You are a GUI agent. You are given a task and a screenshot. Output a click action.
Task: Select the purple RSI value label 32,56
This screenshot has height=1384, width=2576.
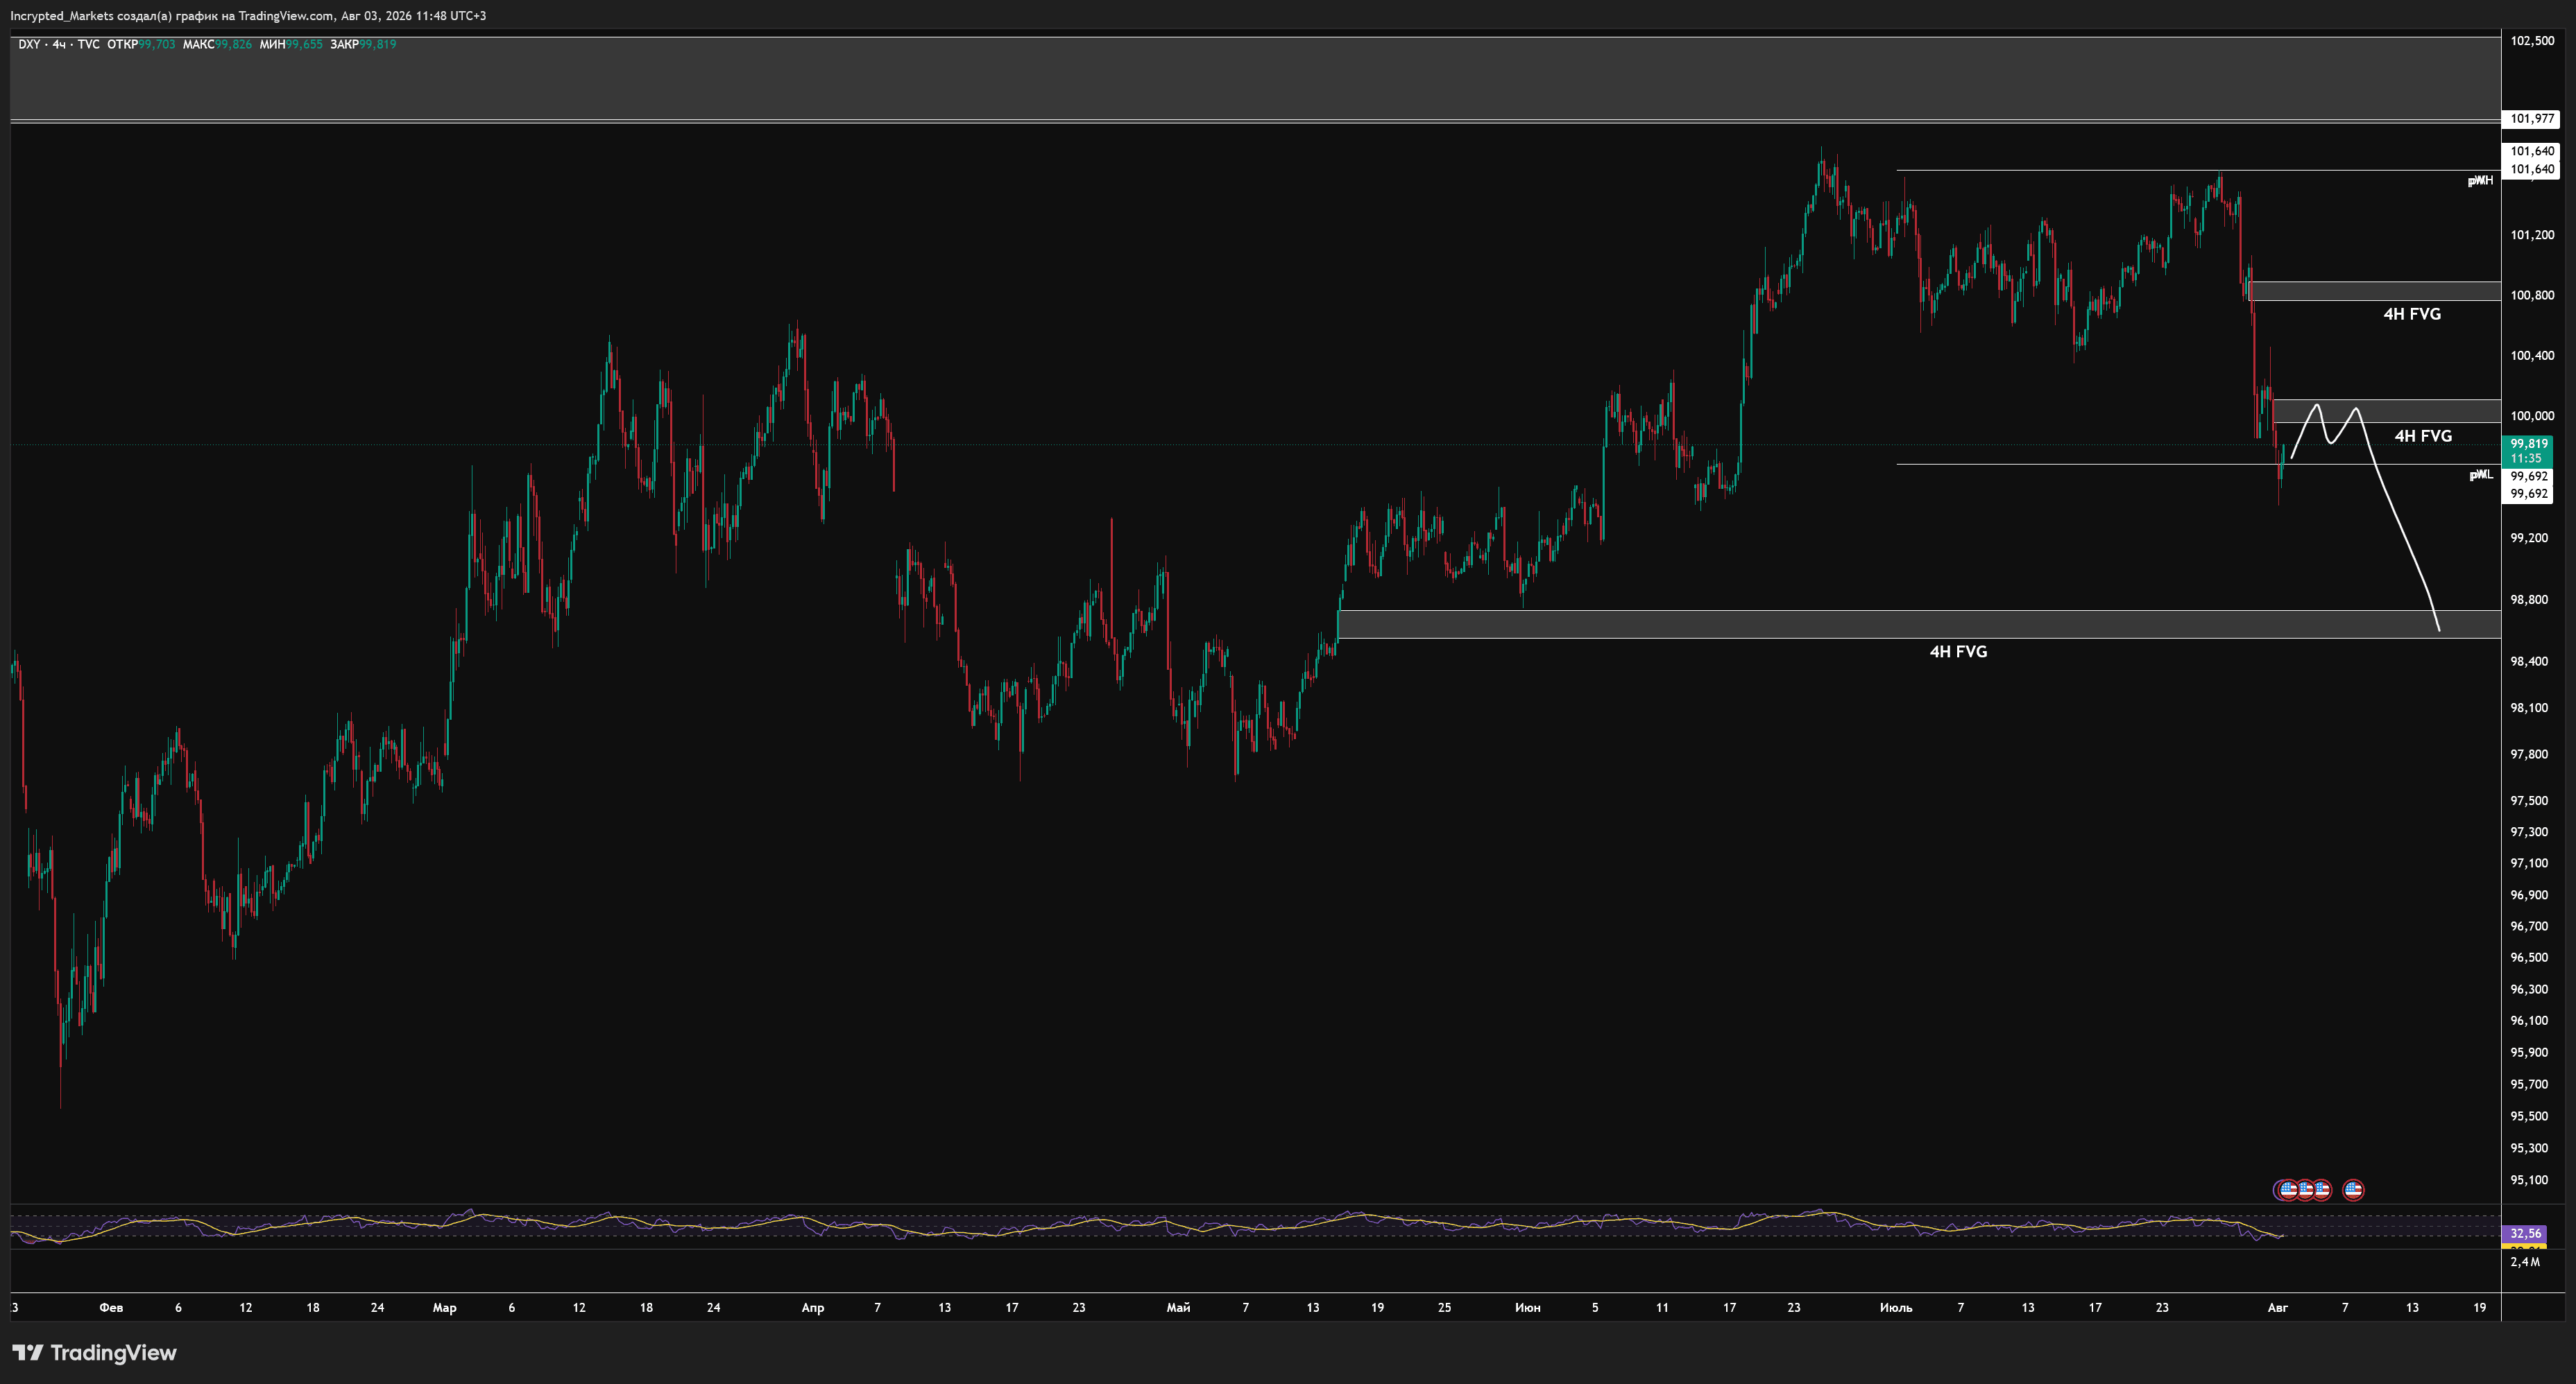click(x=2525, y=1233)
